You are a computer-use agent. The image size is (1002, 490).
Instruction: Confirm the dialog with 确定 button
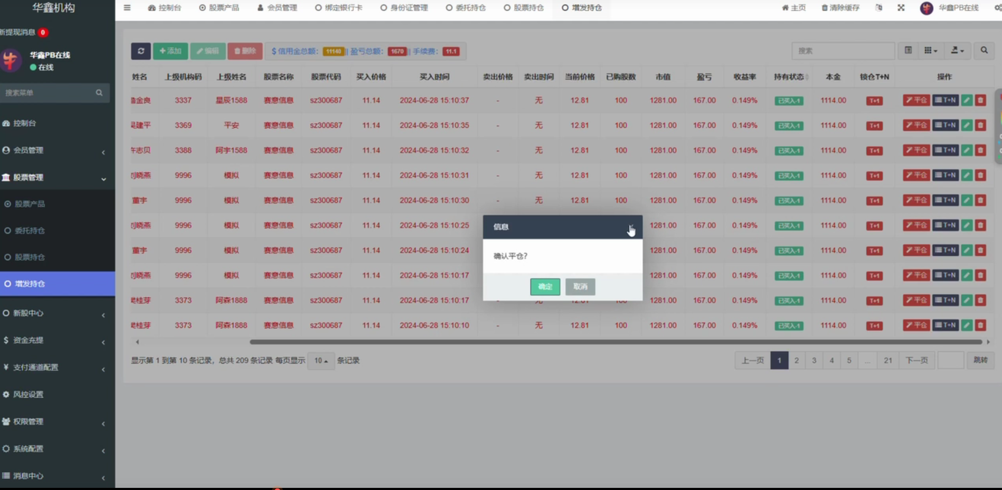pyautogui.click(x=545, y=286)
